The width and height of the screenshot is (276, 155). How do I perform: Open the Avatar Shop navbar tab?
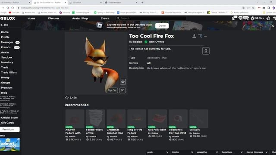click(80, 18)
